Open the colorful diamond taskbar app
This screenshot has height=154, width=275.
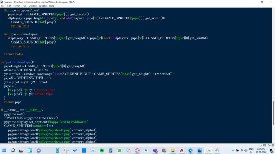point(217,150)
